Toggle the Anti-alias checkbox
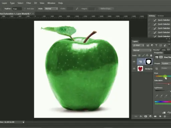 [x=25, y=9]
